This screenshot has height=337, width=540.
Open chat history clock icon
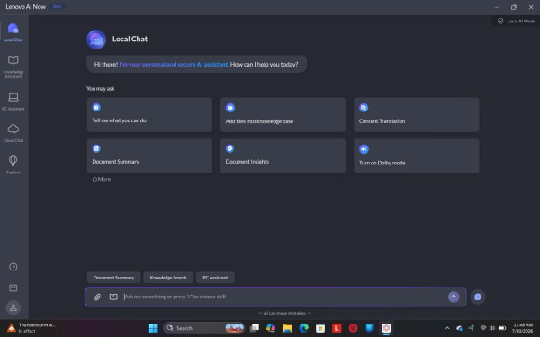[x=13, y=267]
